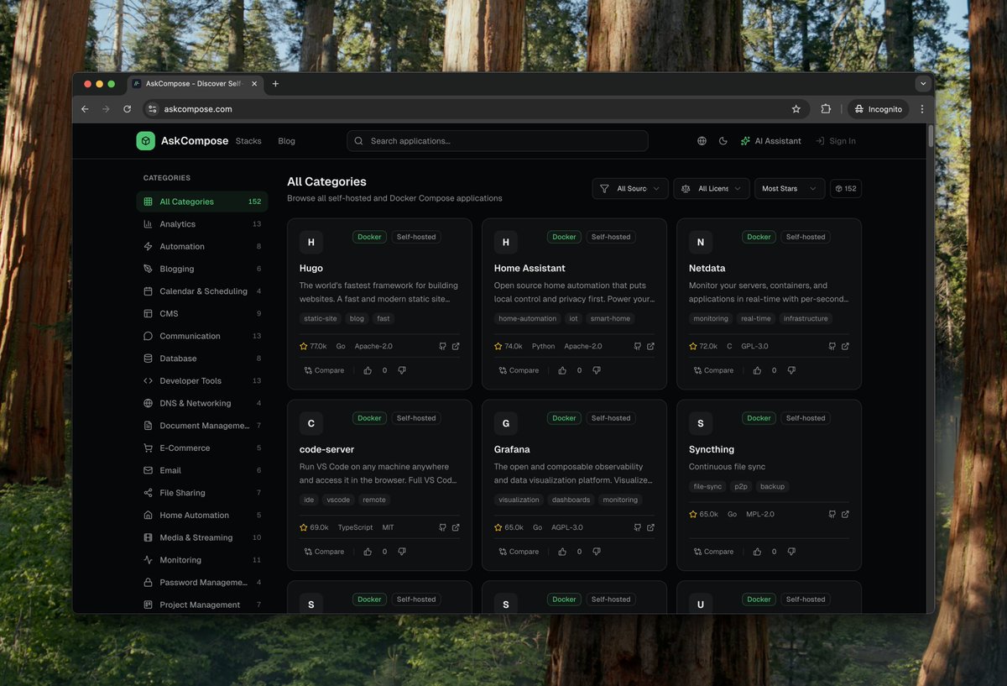Open Chrome extensions puzzle icon
The width and height of the screenshot is (1007, 686).
point(826,109)
